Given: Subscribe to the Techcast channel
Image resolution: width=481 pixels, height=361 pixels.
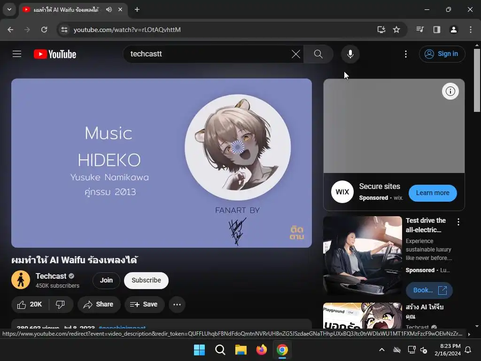Looking at the screenshot, I should [x=147, y=280].
